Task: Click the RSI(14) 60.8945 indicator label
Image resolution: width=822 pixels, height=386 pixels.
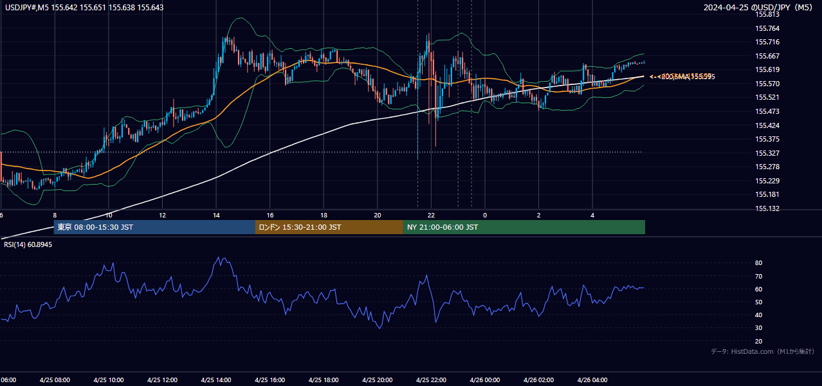Action: pyautogui.click(x=29, y=245)
